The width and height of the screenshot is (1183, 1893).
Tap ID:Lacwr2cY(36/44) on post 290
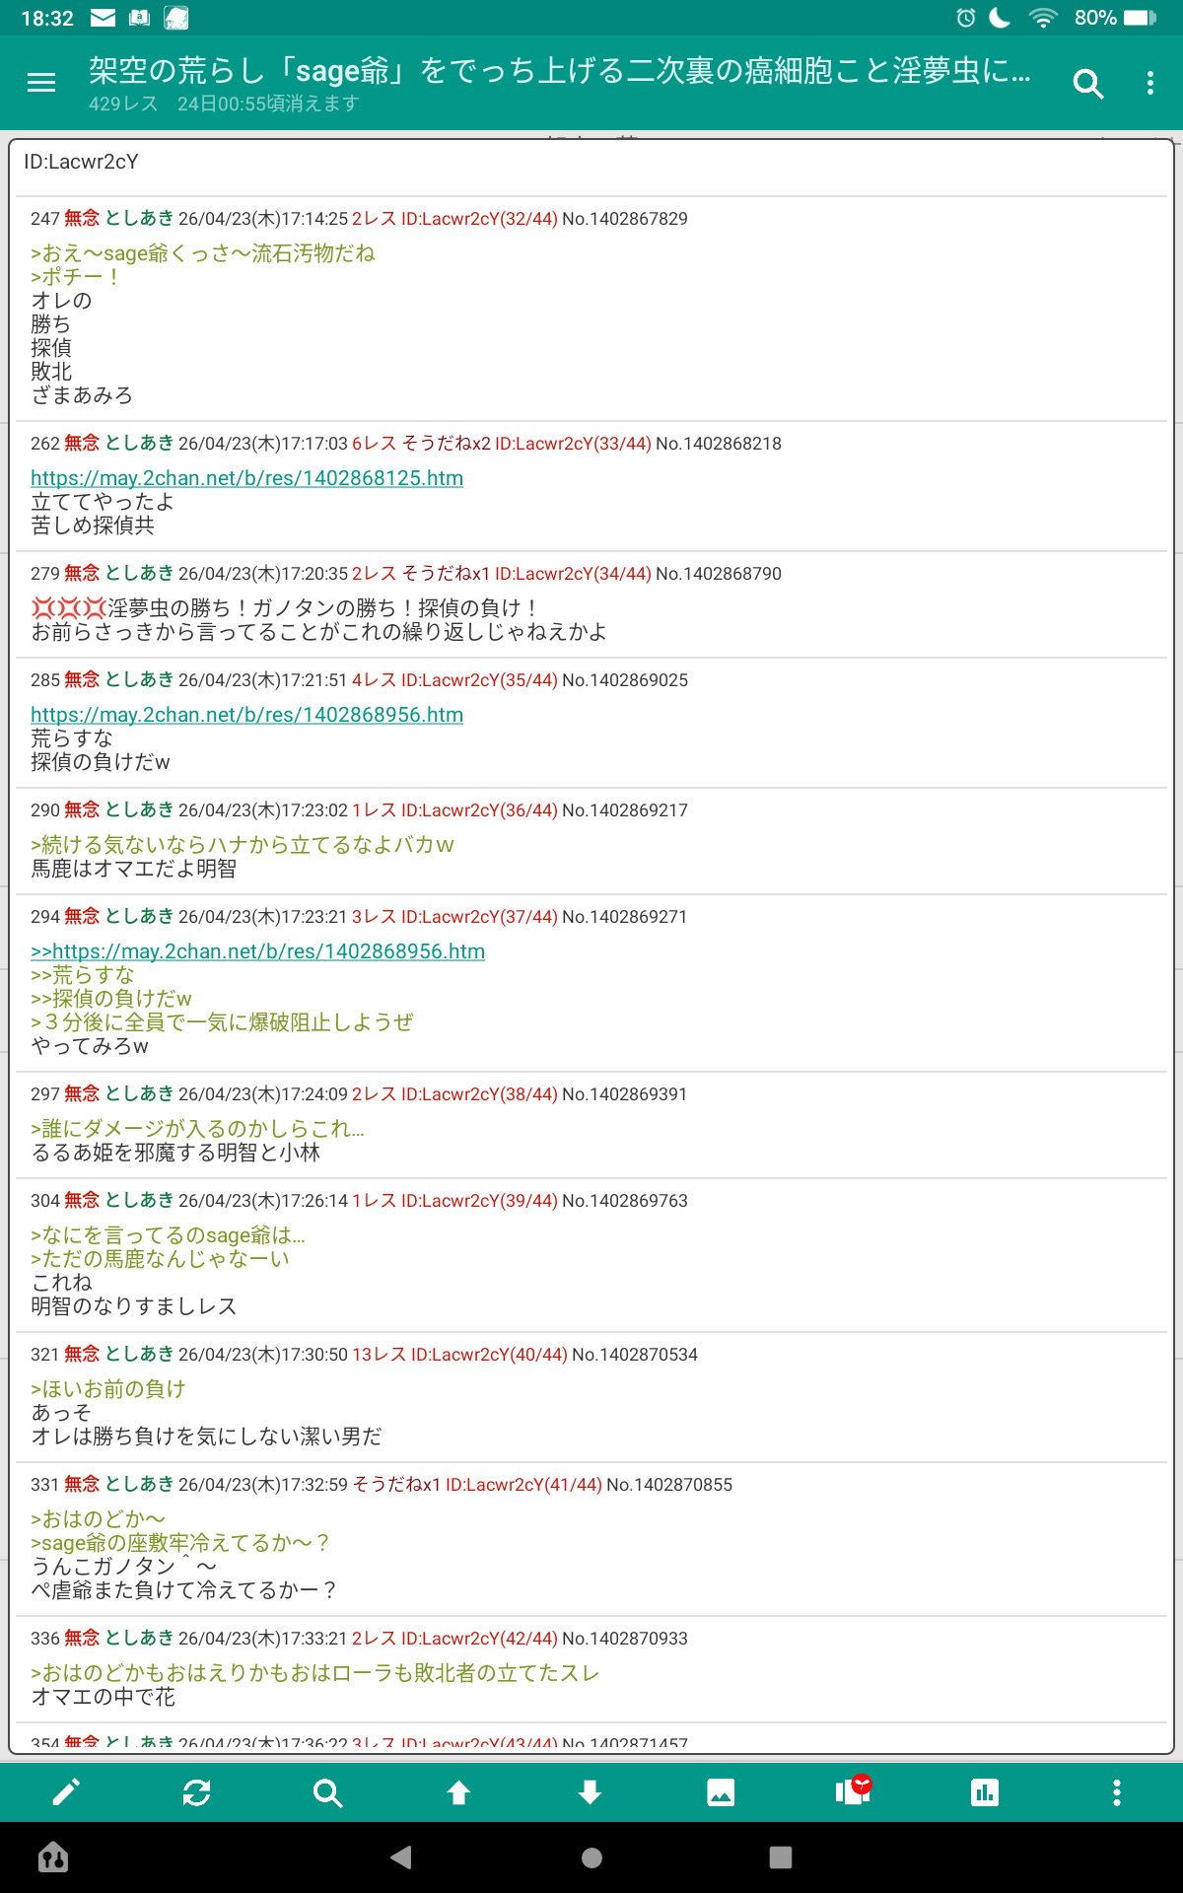(479, 810)
